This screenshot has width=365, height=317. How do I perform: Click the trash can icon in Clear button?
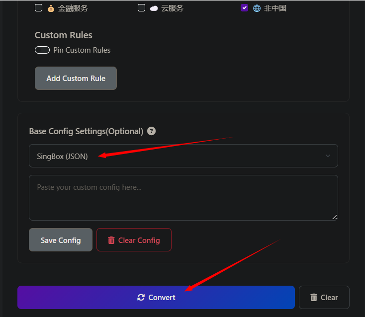(x=314, y=298)
